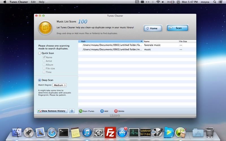This screenshot has width=226, height=141.
Task: Click the gear settings icon beside Remove History
Action: point(72,111)
